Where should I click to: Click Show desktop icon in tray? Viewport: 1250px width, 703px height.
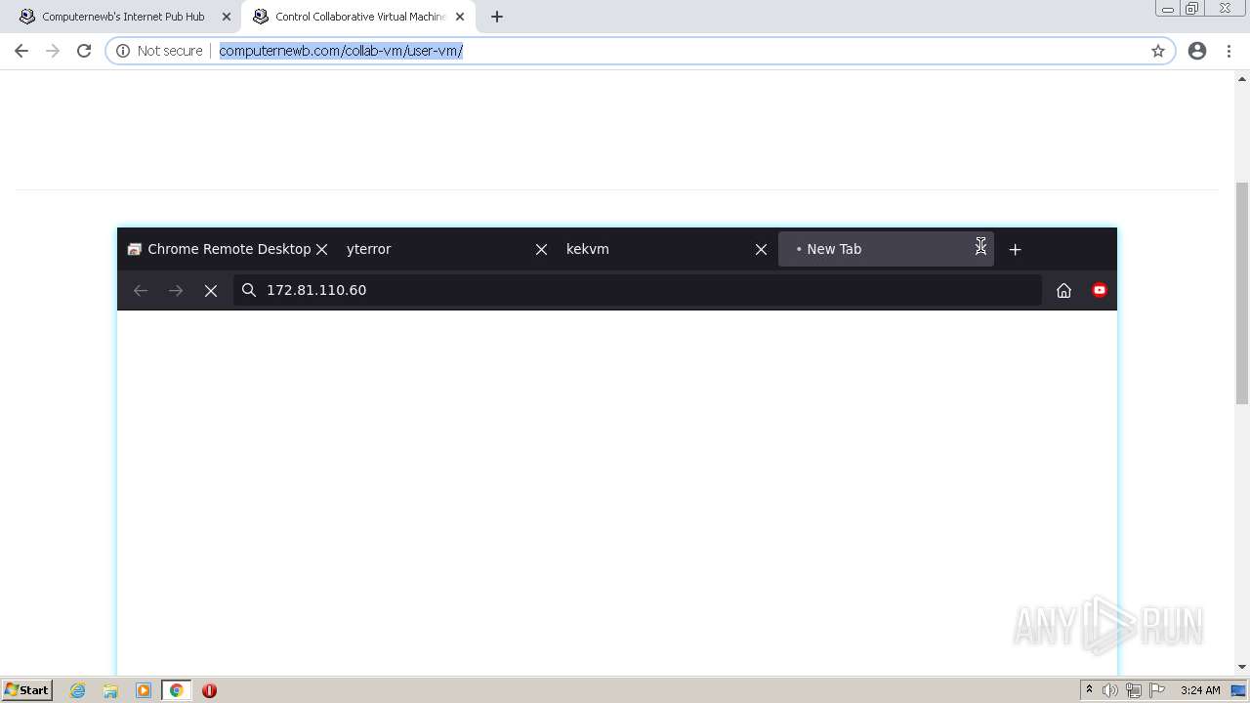point(1240,690)
